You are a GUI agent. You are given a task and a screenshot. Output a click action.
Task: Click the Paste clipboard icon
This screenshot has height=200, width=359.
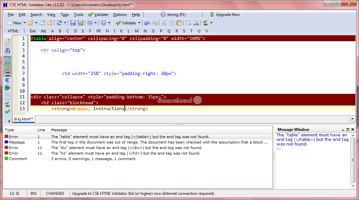click(x=179, y=23)
